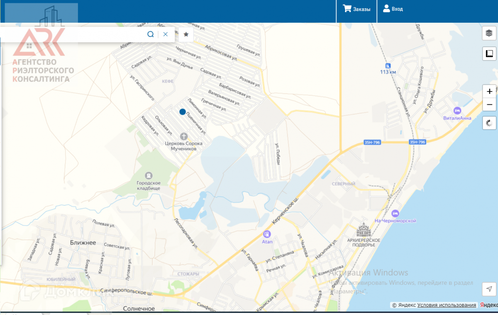Click the Розовая ул. street label

pos(249,82)
